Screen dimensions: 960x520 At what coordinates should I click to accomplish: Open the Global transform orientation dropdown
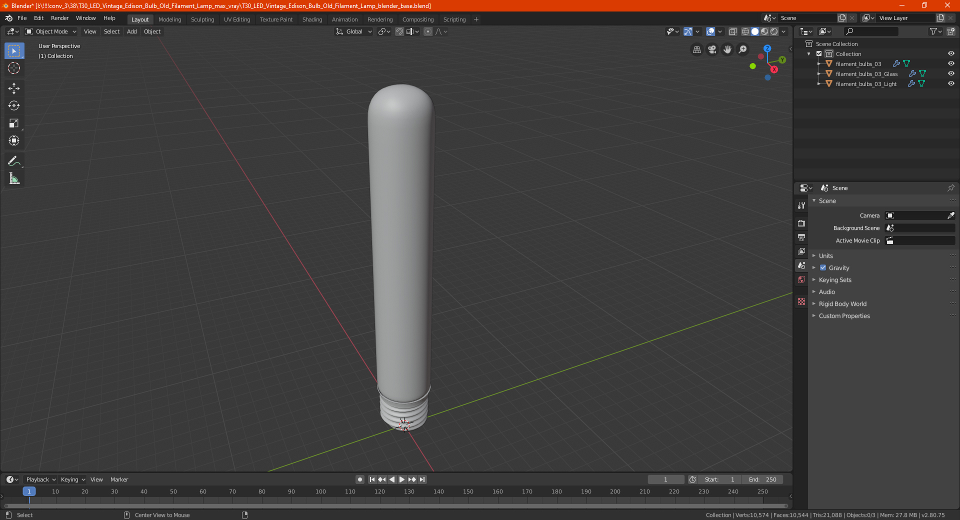354,31
